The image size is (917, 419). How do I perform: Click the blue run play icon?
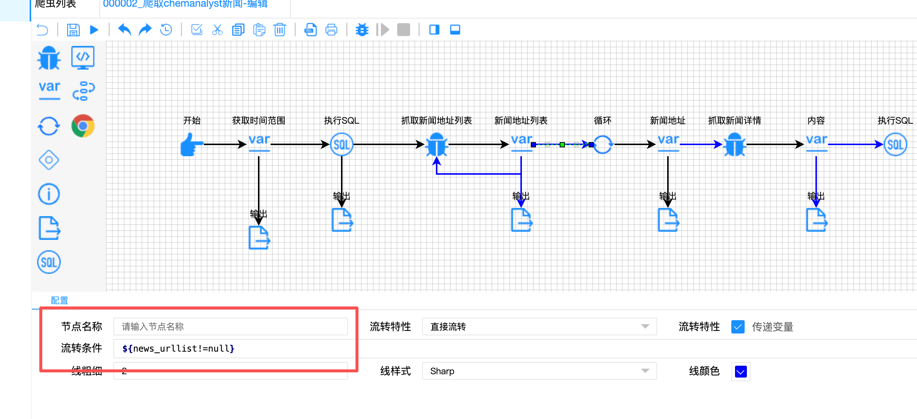tap(94, 30)
